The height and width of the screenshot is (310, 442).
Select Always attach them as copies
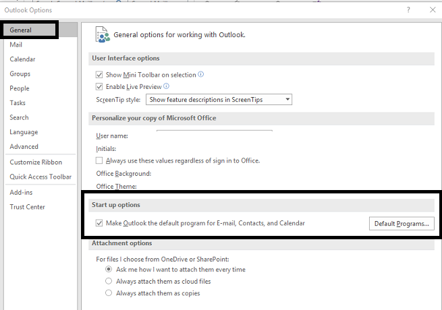point(109,293)
